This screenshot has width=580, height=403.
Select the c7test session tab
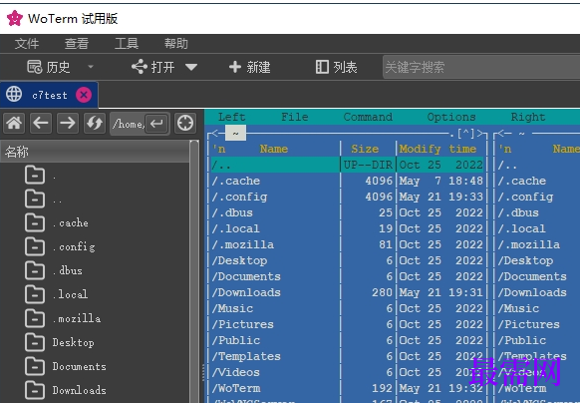click(x=50, y=95)
